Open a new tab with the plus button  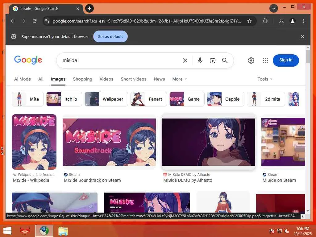[89, 8]
